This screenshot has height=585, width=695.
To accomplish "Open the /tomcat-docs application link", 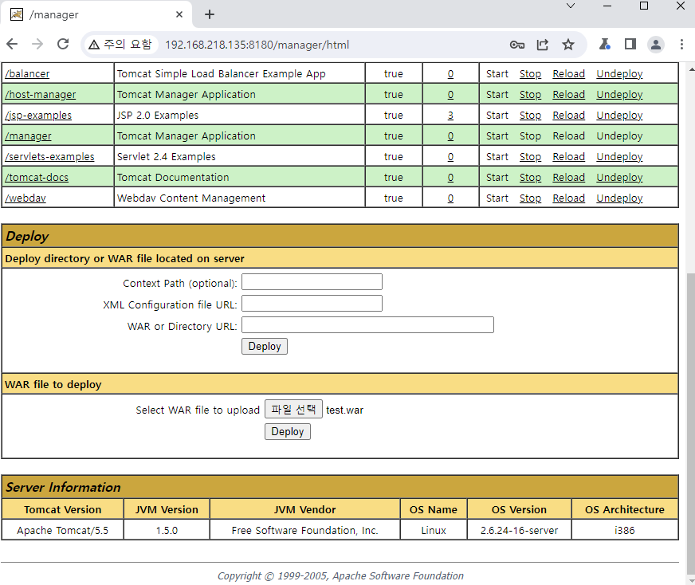I will click(37, 177).
